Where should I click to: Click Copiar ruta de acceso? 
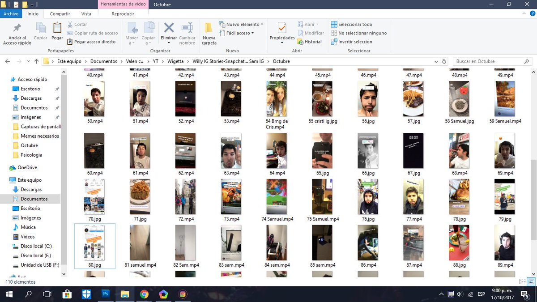tap(93, 33)
